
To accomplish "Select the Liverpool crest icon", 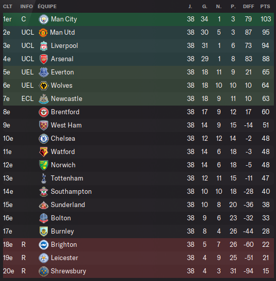I will [x=44, y=46].
